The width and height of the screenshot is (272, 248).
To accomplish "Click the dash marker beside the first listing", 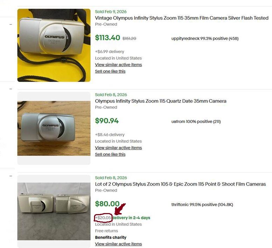I will (11, 24).
